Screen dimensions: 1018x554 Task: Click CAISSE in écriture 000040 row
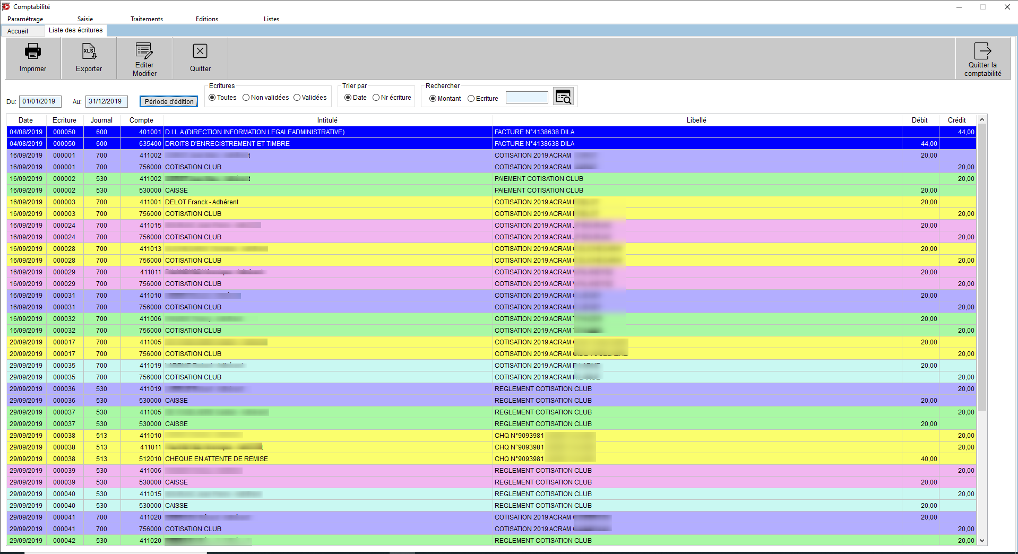pyautogui.click(x=176, y=506)
